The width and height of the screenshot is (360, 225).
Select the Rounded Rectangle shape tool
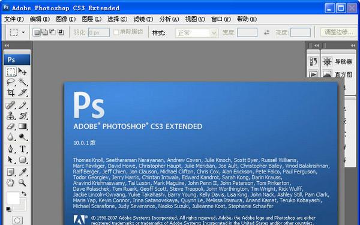[x=23, y=160]
